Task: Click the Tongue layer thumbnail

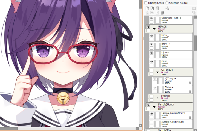Action: pos(161,90)
